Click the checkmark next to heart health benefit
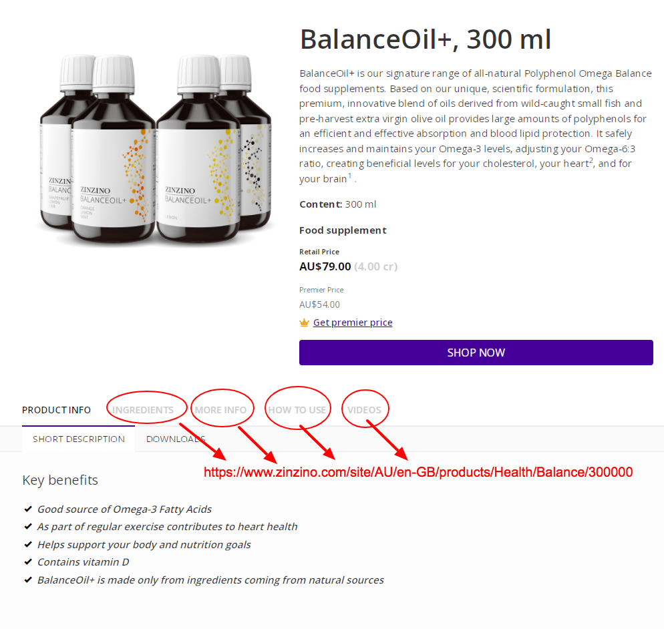Screen dimensions: 664x629 pyautogui.click(x=28, y=527)
